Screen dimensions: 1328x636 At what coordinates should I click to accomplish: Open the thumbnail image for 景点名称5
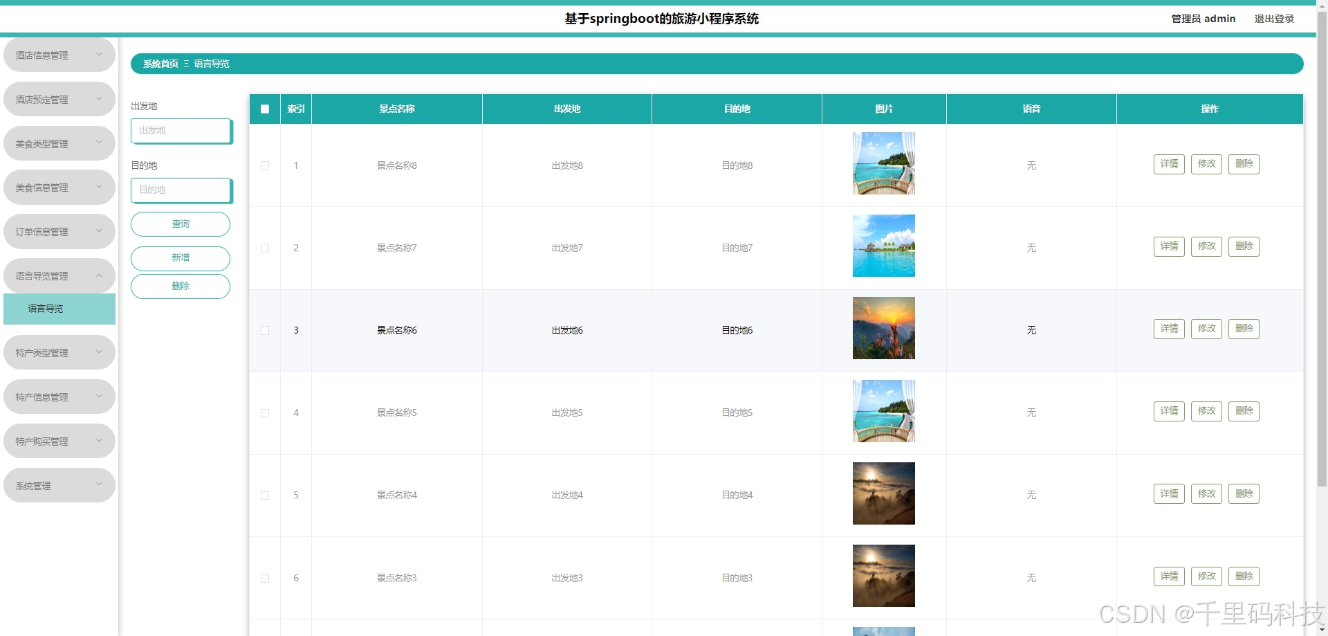884,411
